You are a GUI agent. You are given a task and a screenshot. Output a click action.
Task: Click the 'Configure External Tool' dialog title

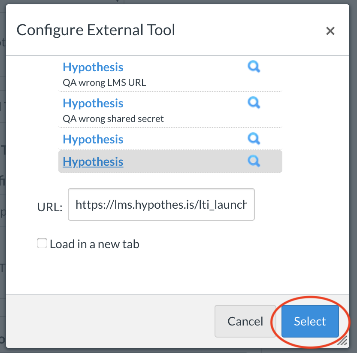96,30
